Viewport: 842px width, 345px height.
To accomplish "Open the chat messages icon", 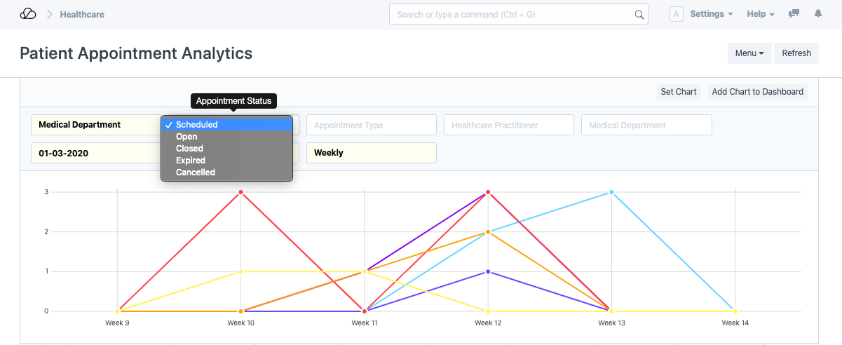I will [x=794, y=14].
